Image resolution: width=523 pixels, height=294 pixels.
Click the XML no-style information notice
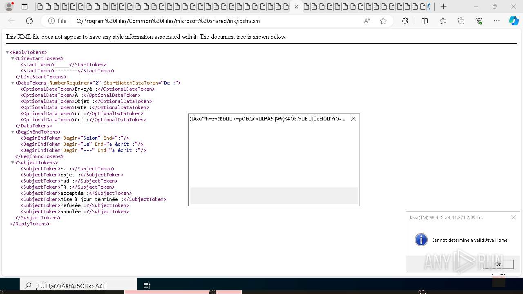[x=146, y=37]
